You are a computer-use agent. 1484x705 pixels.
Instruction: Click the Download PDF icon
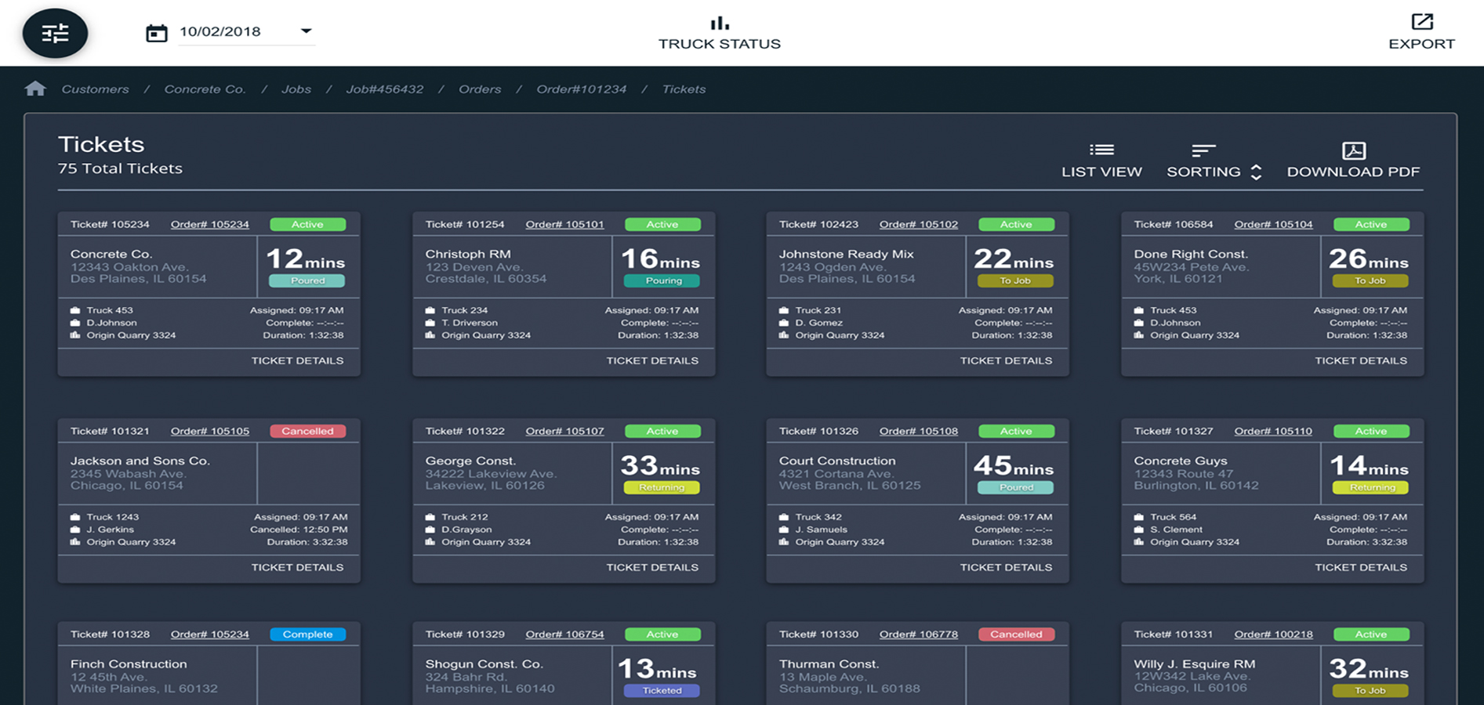pyautogui.click(x=1353, y=150)
